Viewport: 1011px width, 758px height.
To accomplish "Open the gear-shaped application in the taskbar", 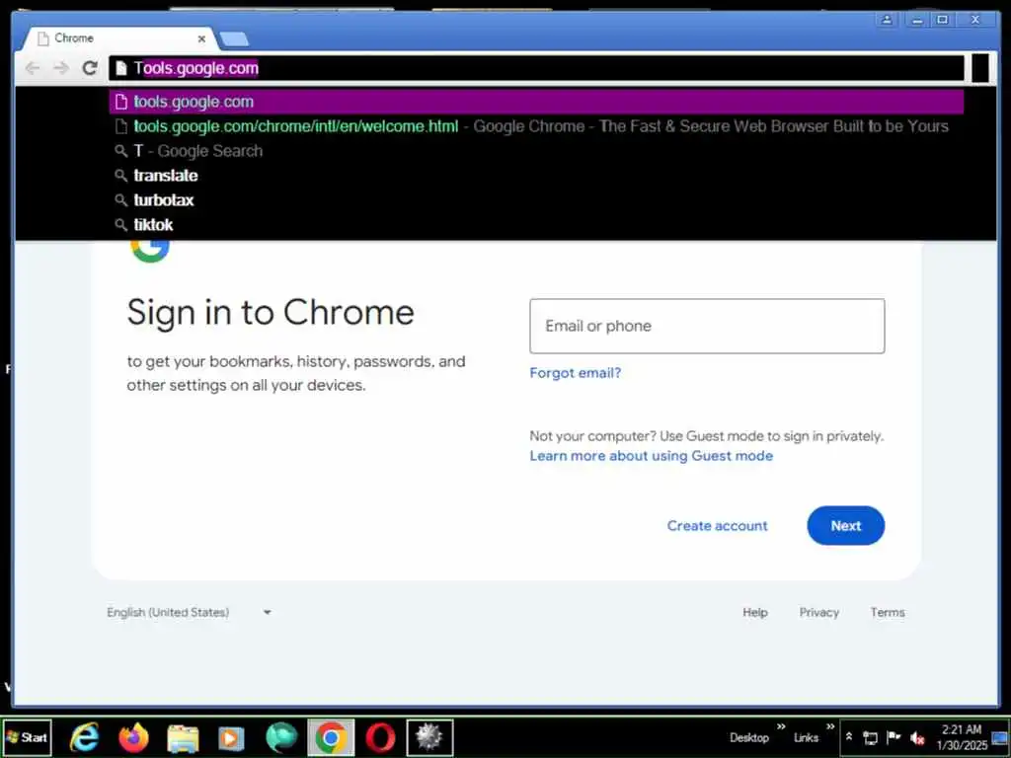I will coord(429,737).
